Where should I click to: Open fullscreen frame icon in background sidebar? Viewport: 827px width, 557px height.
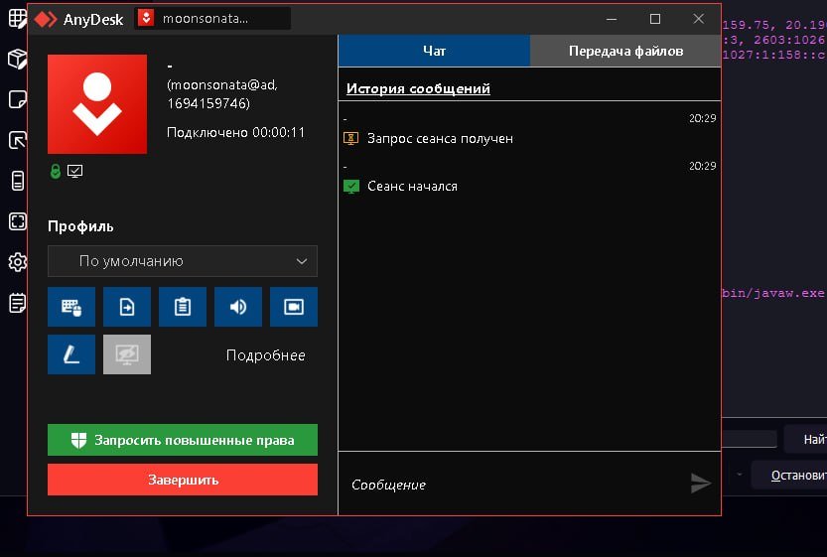tap(18, 221)
